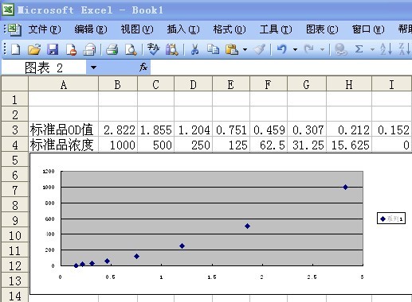Screen dimensions: 412x302
Task: Expand the Paste options dropdown arrow
Action: [245, 49]
